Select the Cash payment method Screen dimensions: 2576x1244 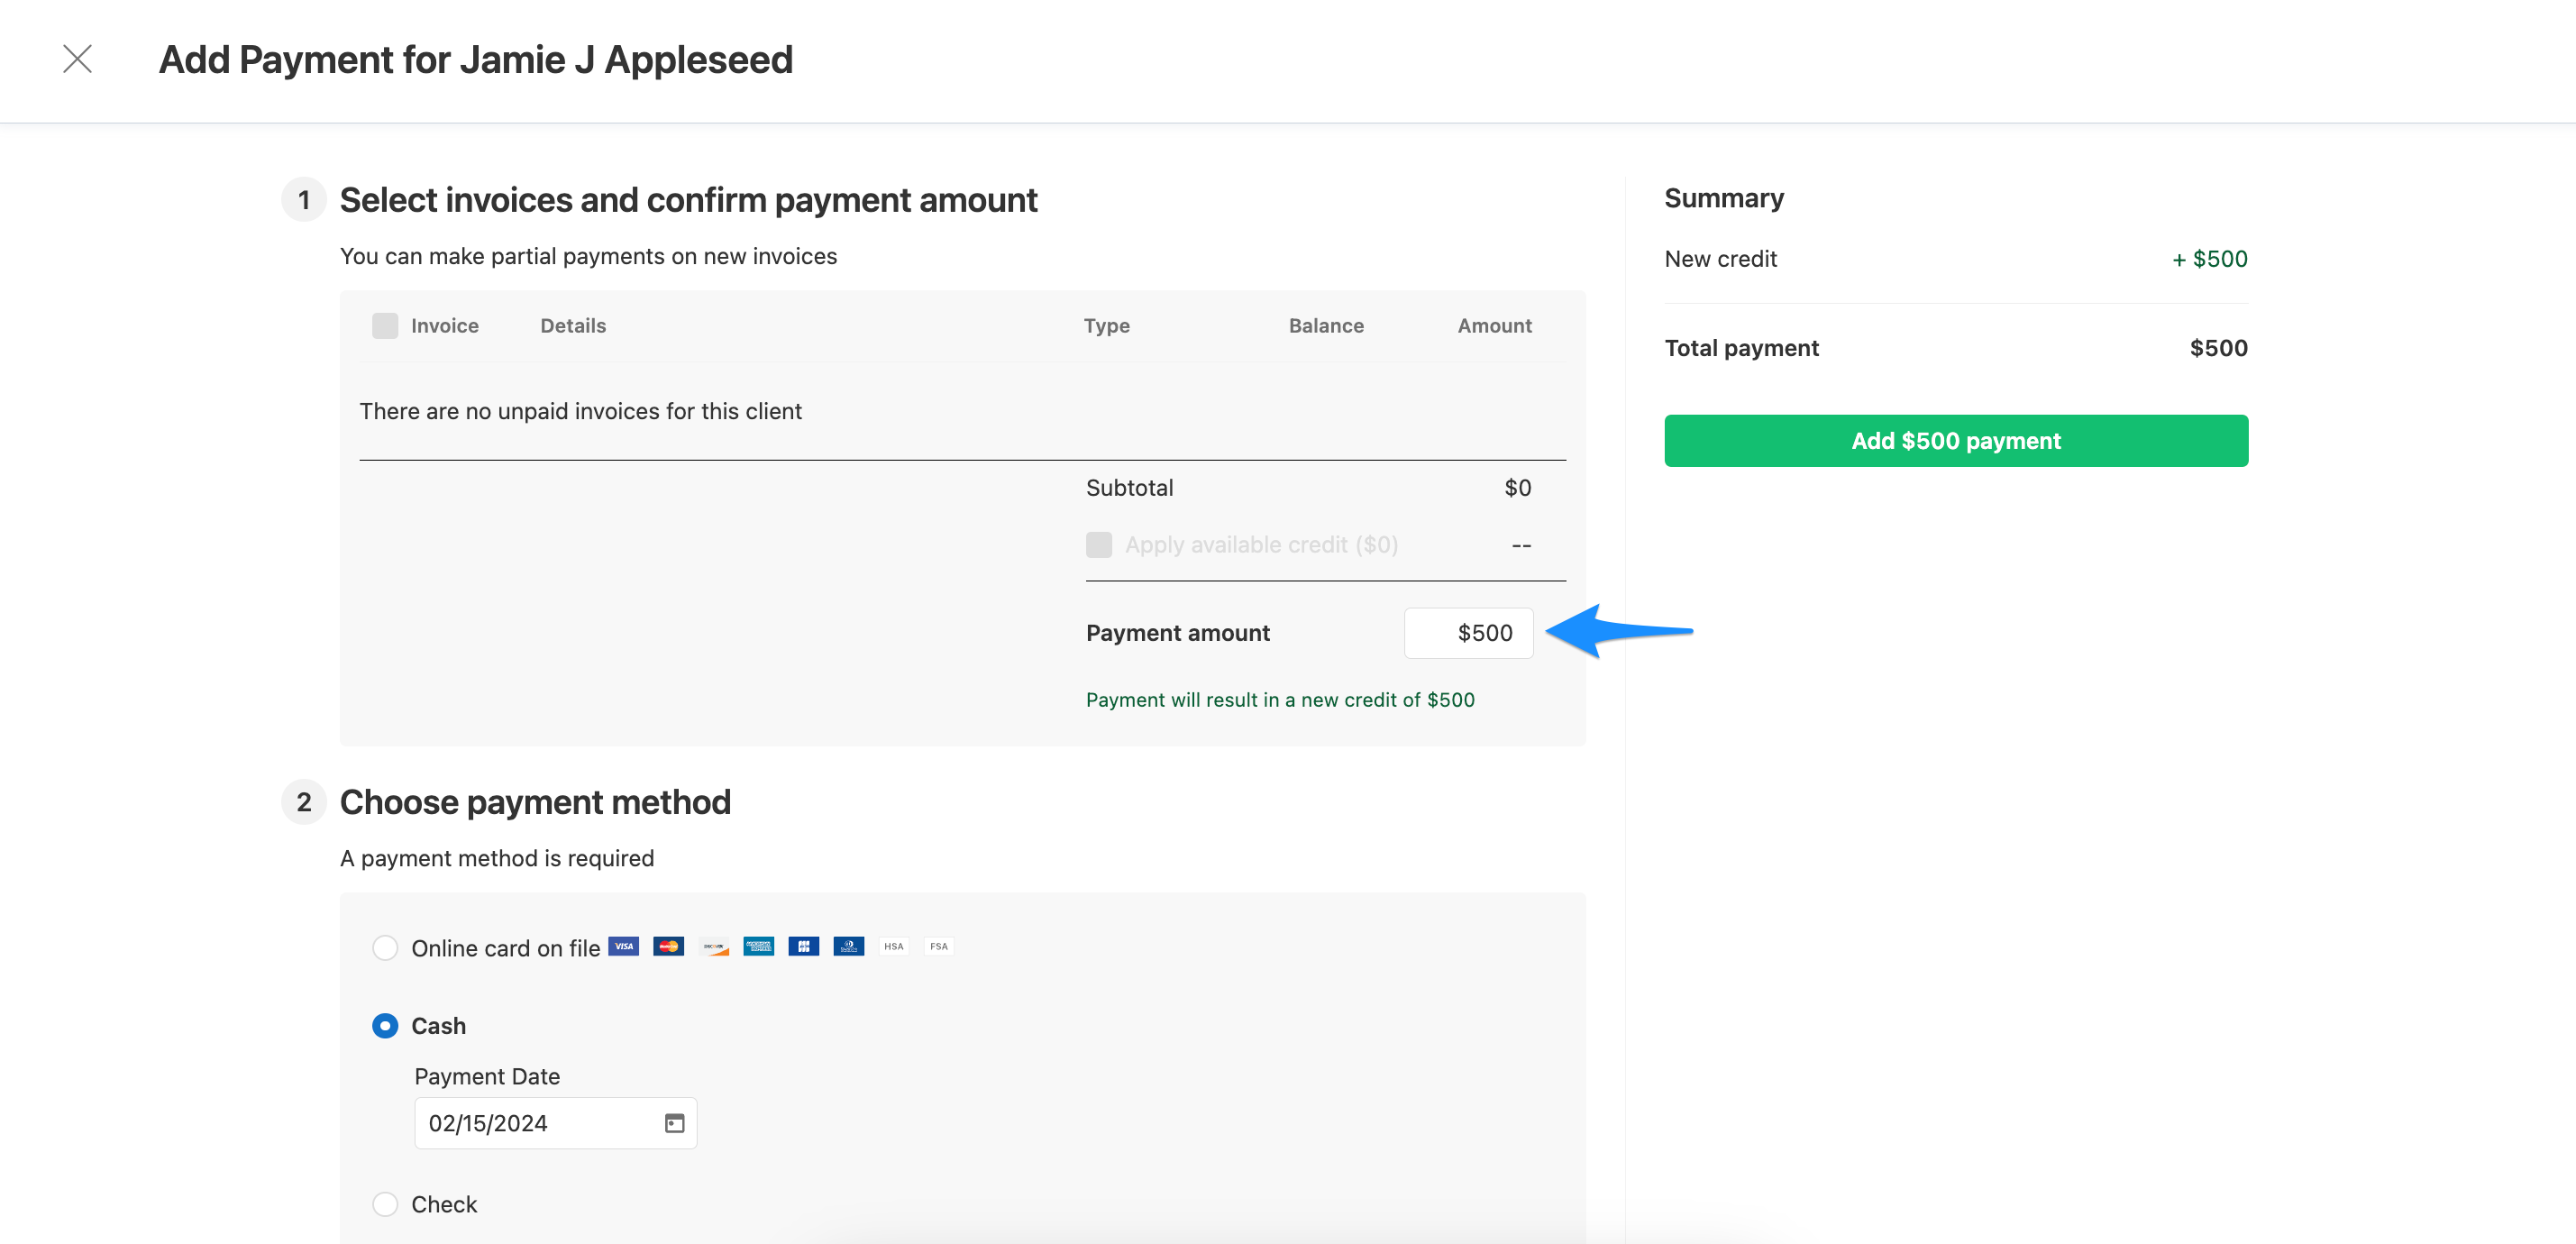click(385, 1026)
